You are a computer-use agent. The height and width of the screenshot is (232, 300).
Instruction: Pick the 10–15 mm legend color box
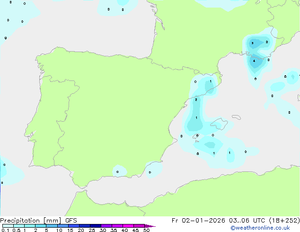click(62, 226)
